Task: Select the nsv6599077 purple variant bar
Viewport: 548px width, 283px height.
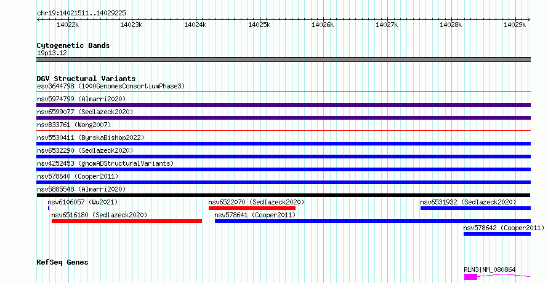Action: click(283, 118)
